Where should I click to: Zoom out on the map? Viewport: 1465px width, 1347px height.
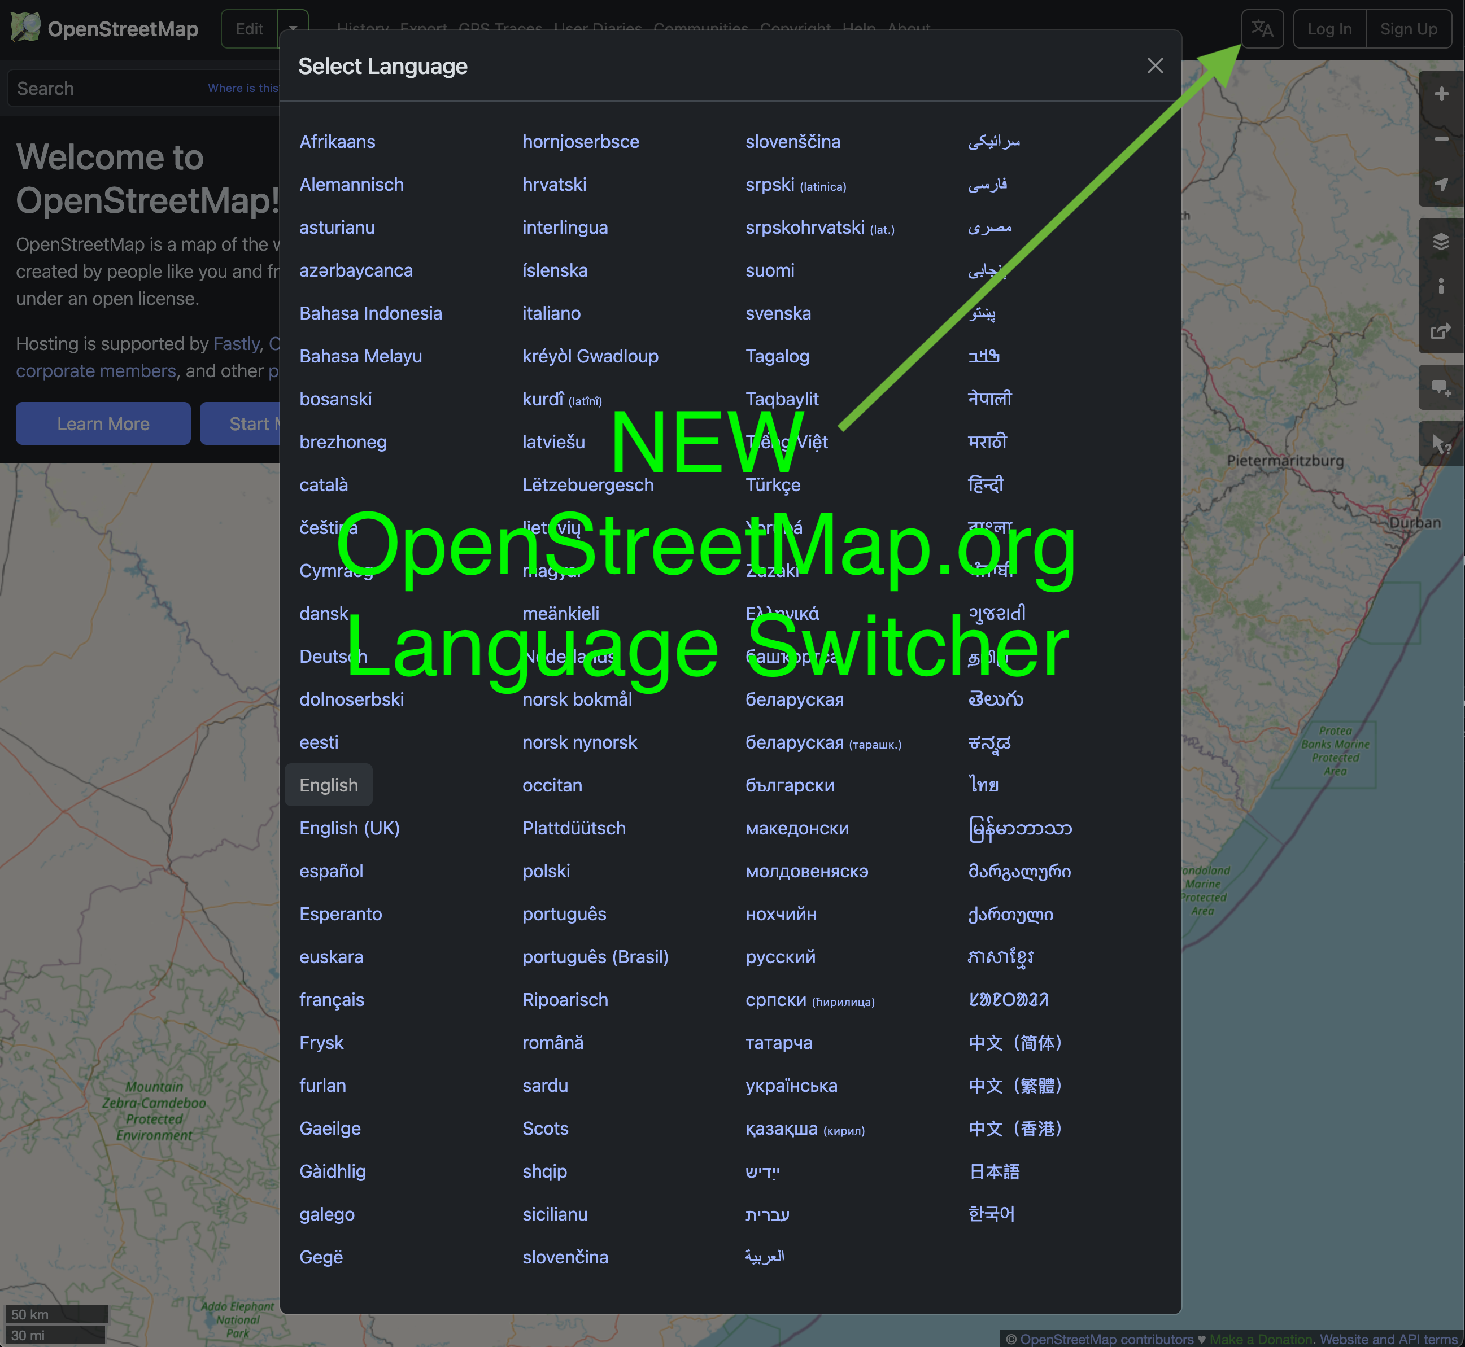point(1441,138)
